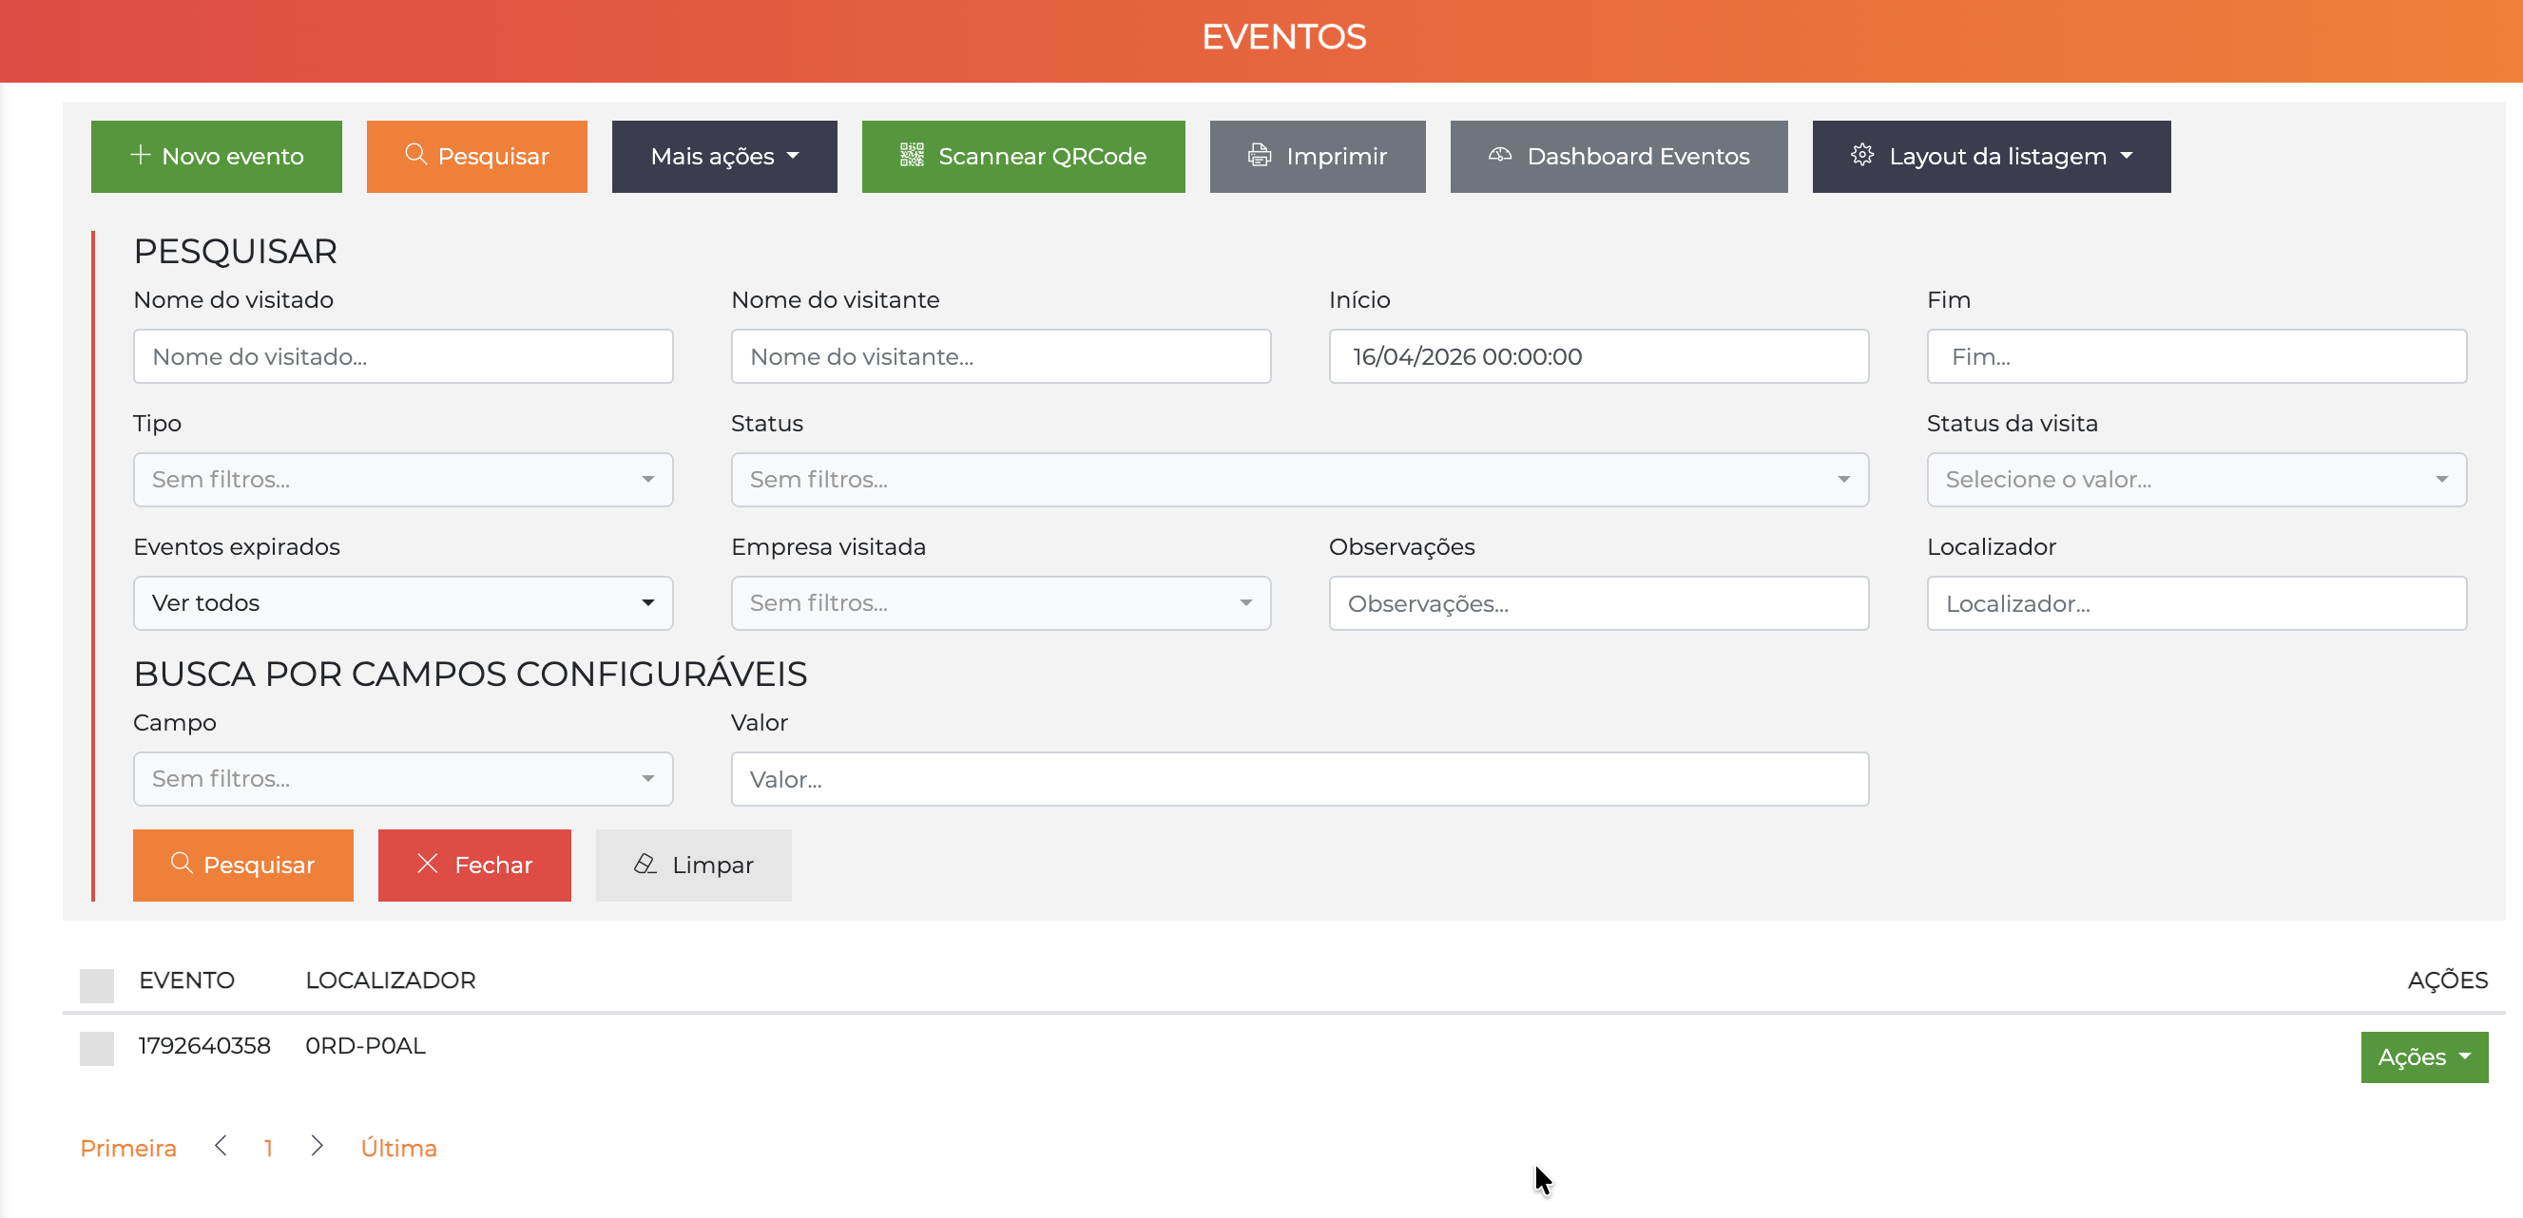
Task: Go to previous page chevron
Action: pos(221,1146)
